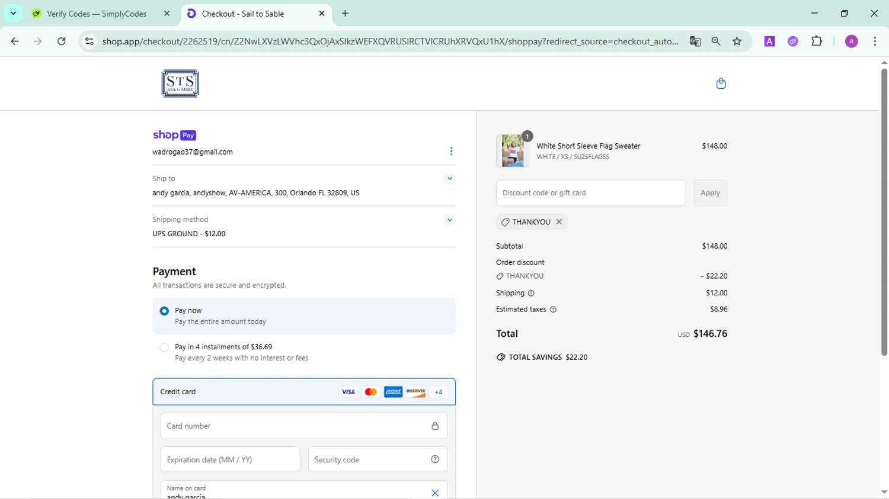Click the Shop Pay logo

click(x=174, y=135)
